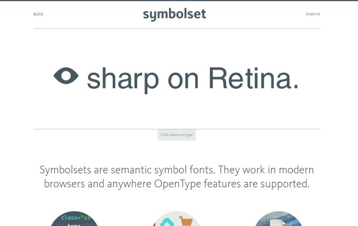The height and width of the screenshot is (226, 358).
Task: Click the dark bar at page top
Action: [x=179, y=1]
